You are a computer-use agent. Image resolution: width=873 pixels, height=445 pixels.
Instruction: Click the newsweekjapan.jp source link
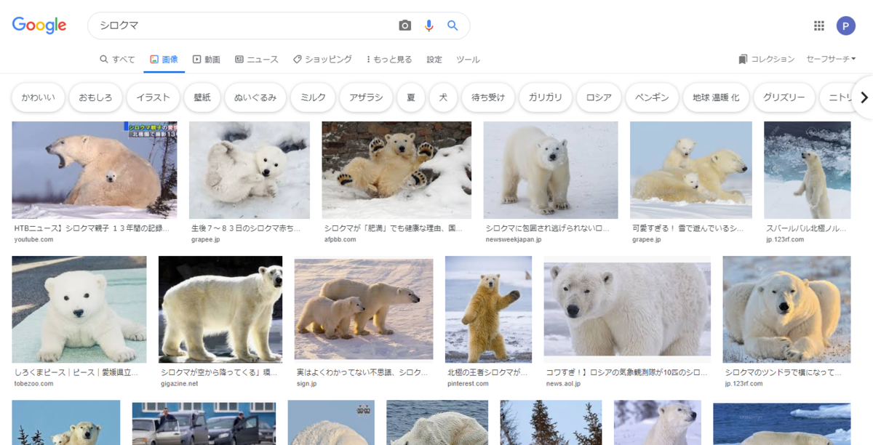[x=514, y=239]
